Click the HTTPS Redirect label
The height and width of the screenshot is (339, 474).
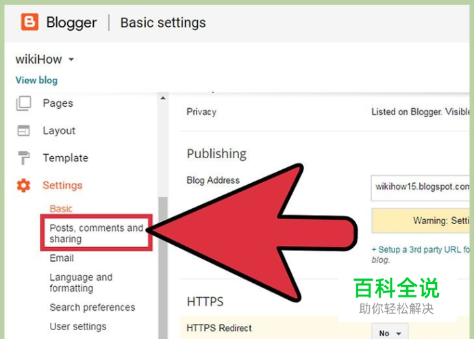(219, 328)
